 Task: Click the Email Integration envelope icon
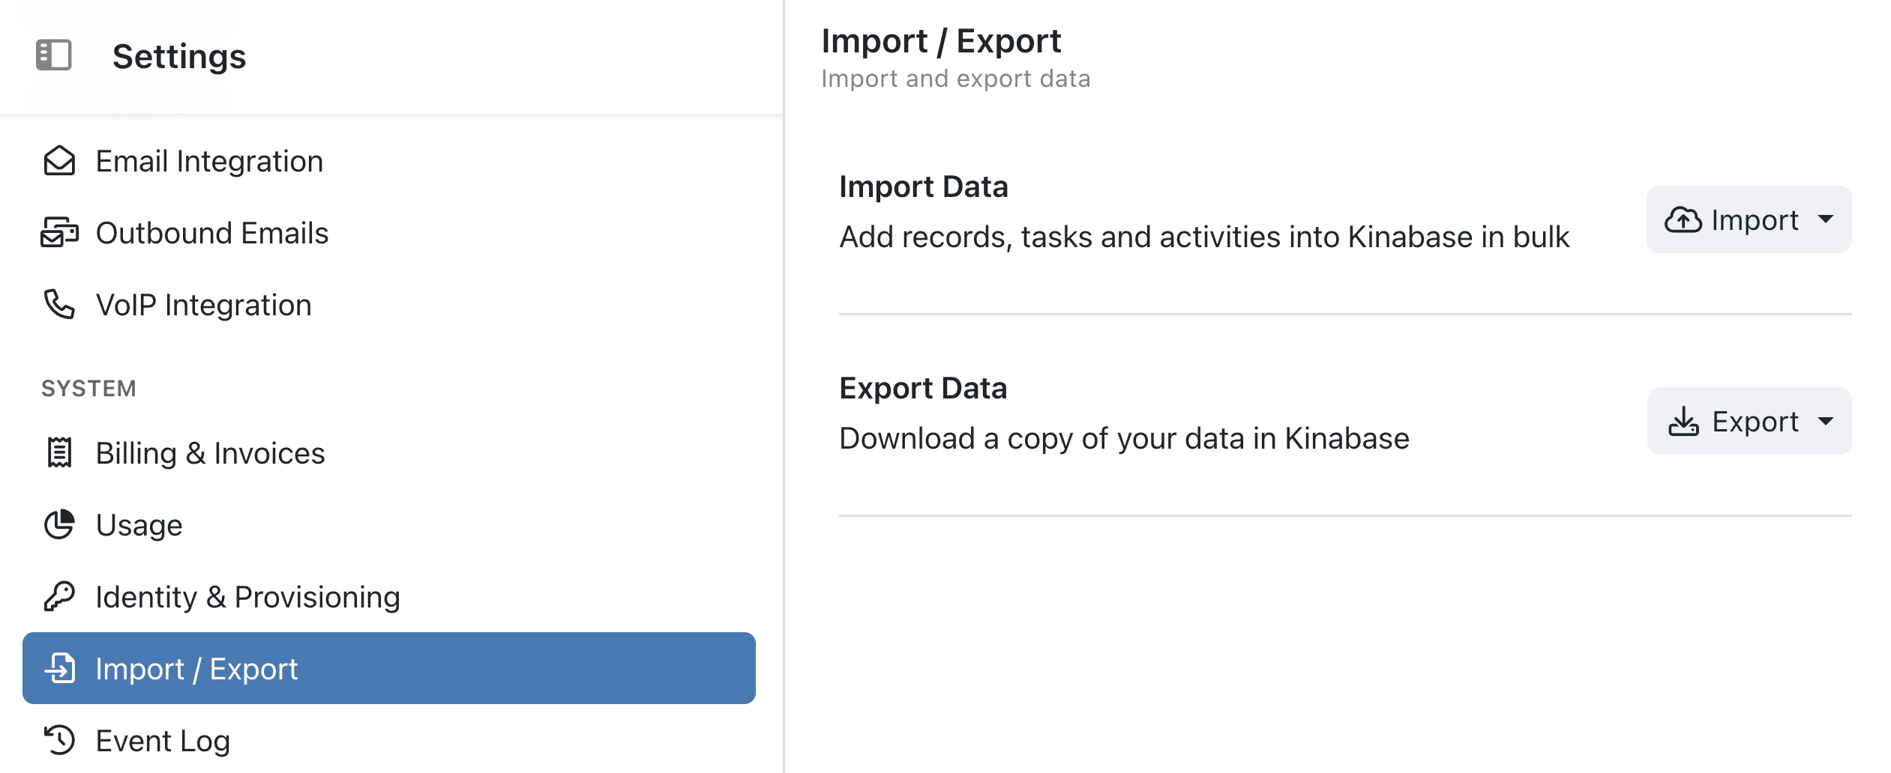[59, 161]
